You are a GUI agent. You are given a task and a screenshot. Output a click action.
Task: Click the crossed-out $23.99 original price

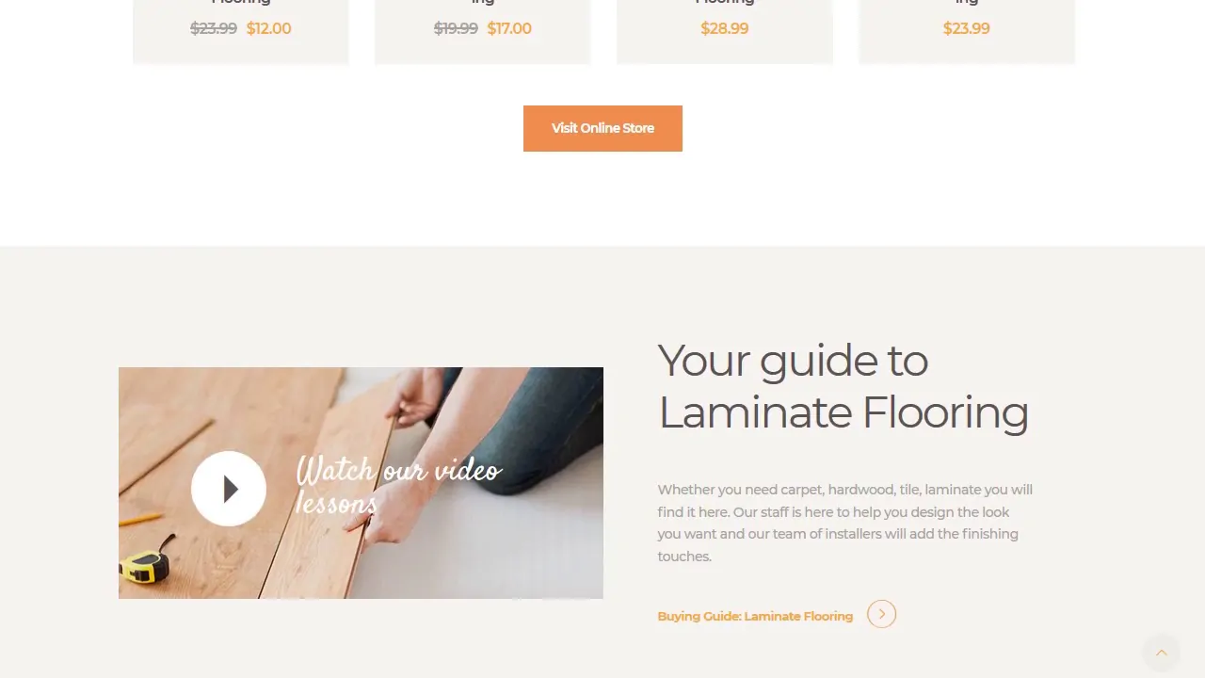pos(214,28)
